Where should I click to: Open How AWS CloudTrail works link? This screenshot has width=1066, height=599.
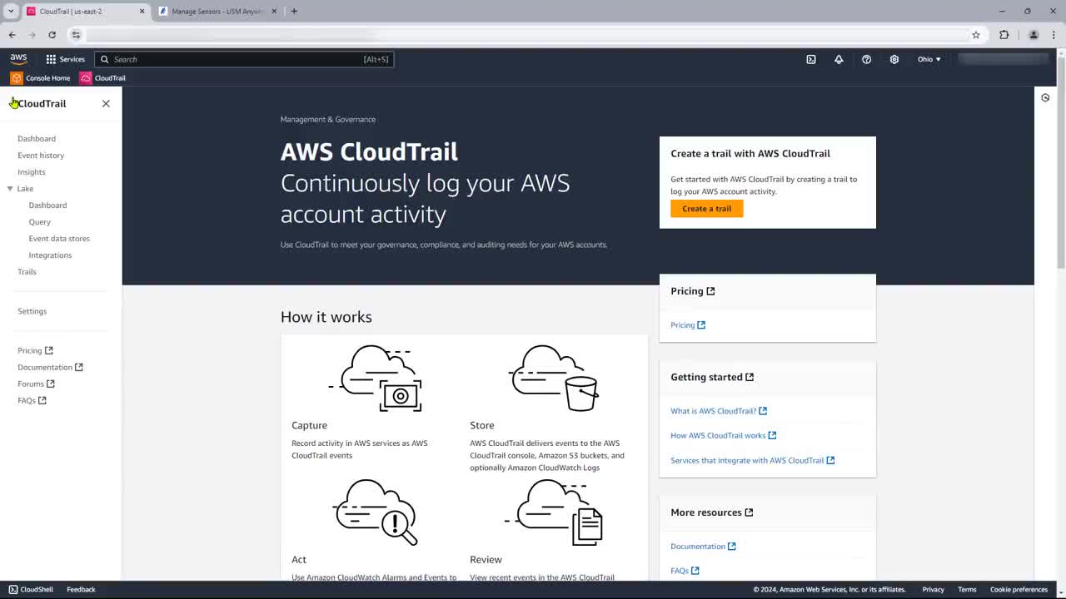(x=723, y=435)
